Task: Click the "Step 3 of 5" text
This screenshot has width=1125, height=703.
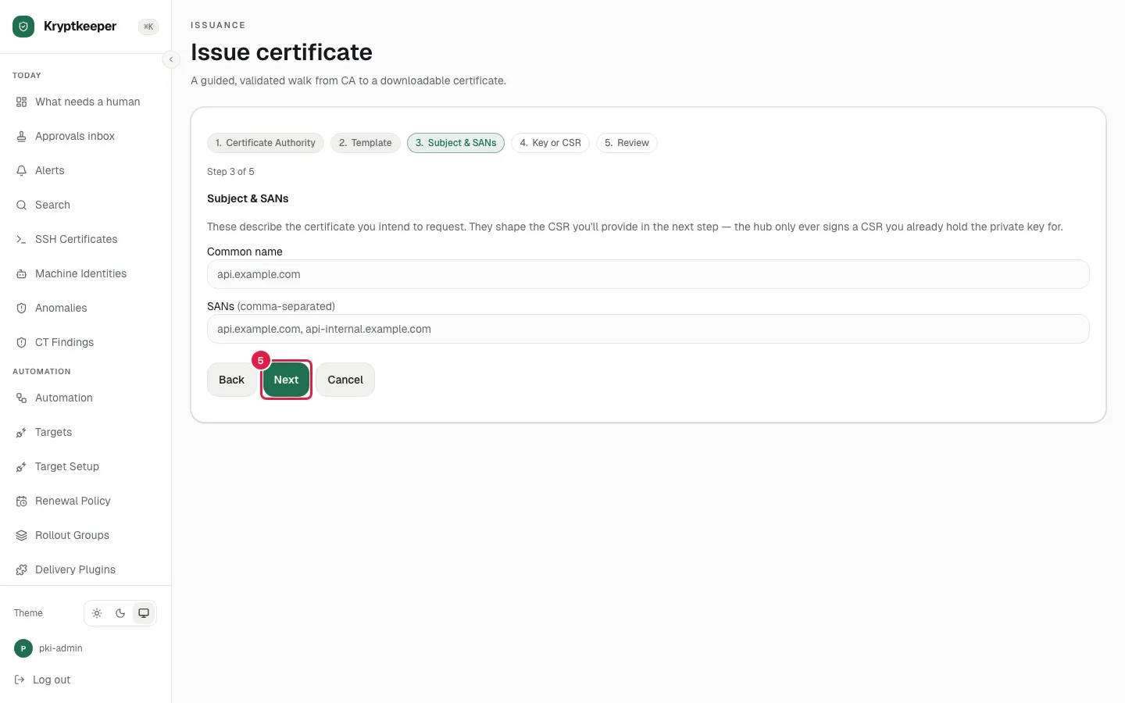Action: pos(230,172)
